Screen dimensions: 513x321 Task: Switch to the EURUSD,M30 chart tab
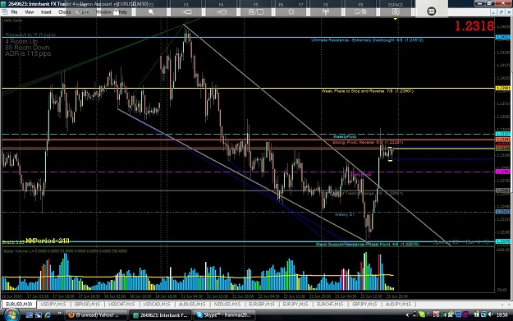click(x=20, y=305)
